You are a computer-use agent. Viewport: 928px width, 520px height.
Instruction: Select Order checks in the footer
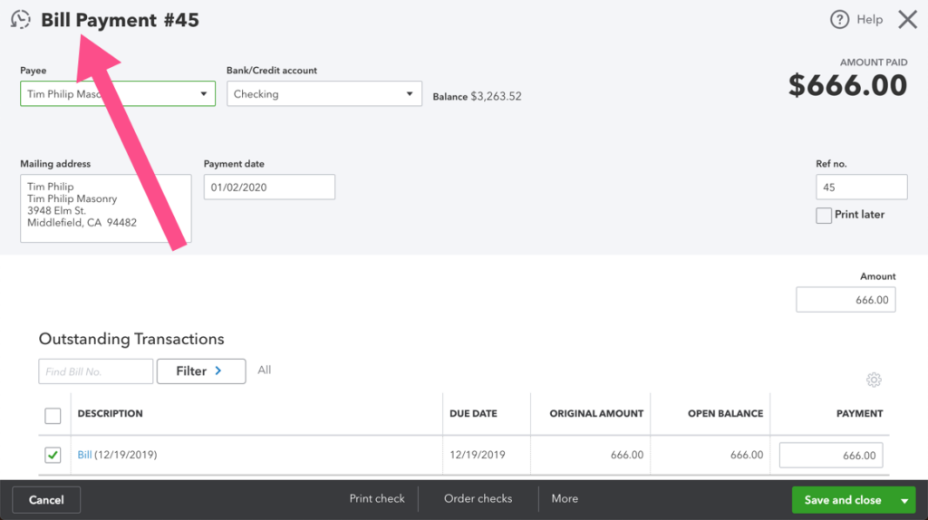pos(478,498)
